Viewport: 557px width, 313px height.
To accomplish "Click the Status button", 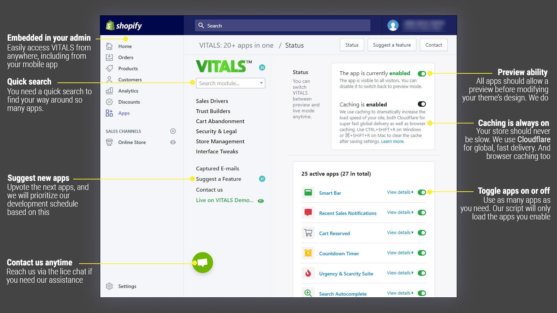I will point(352,45).
